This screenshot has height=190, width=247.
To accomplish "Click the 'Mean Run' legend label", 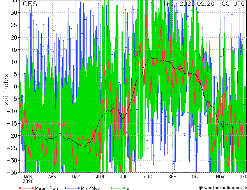I will point(46,188).
